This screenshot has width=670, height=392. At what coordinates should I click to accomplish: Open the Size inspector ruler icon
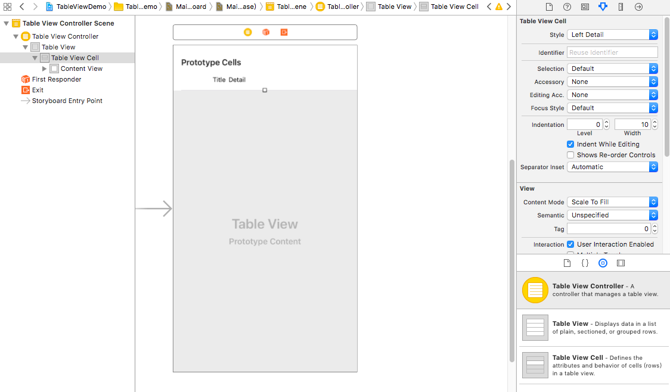621,7
